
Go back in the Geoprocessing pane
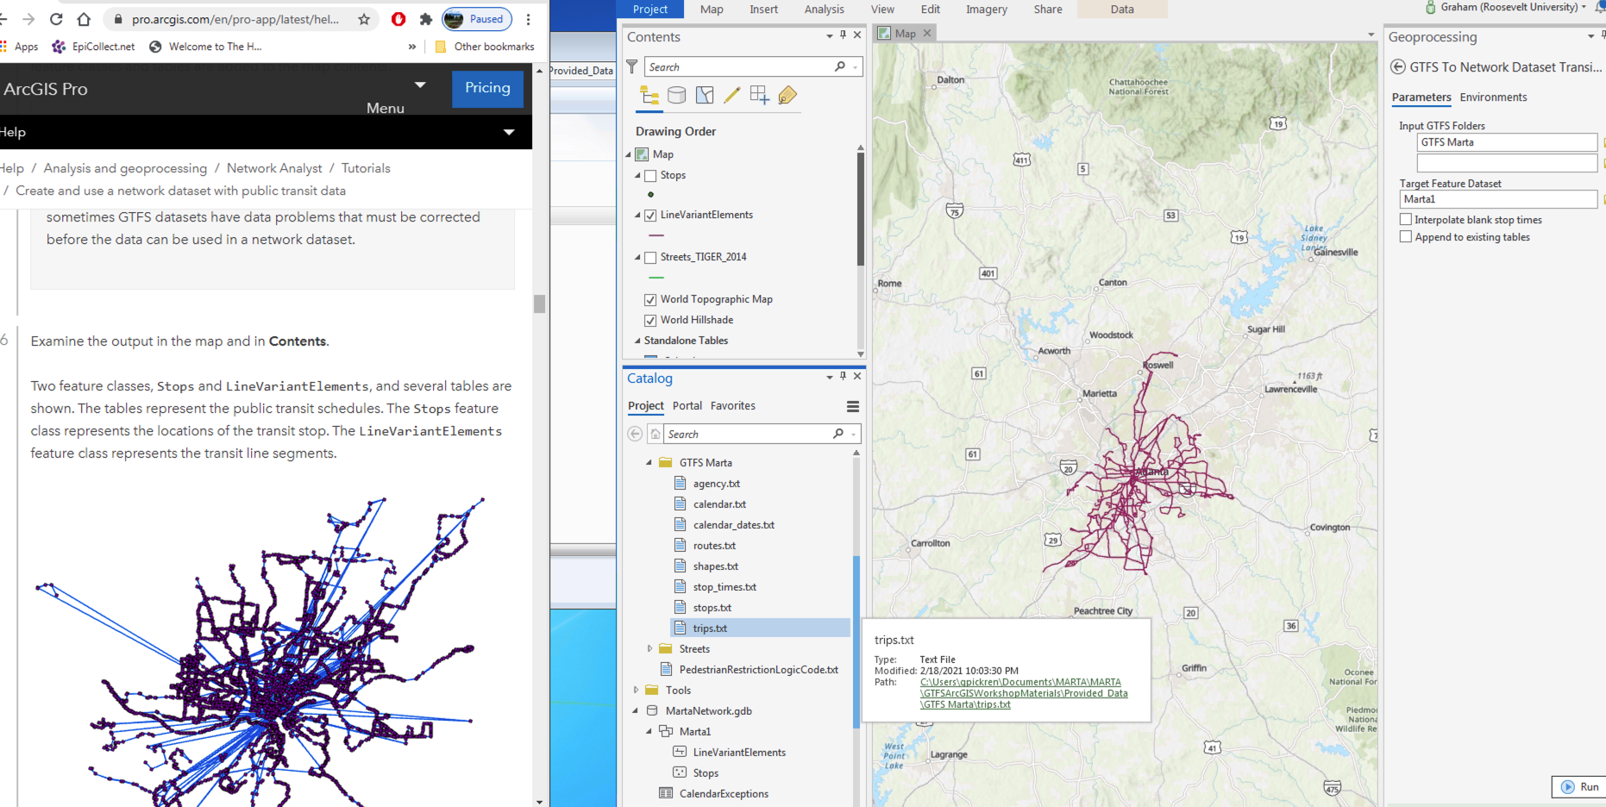click(x=1398, y=66)
